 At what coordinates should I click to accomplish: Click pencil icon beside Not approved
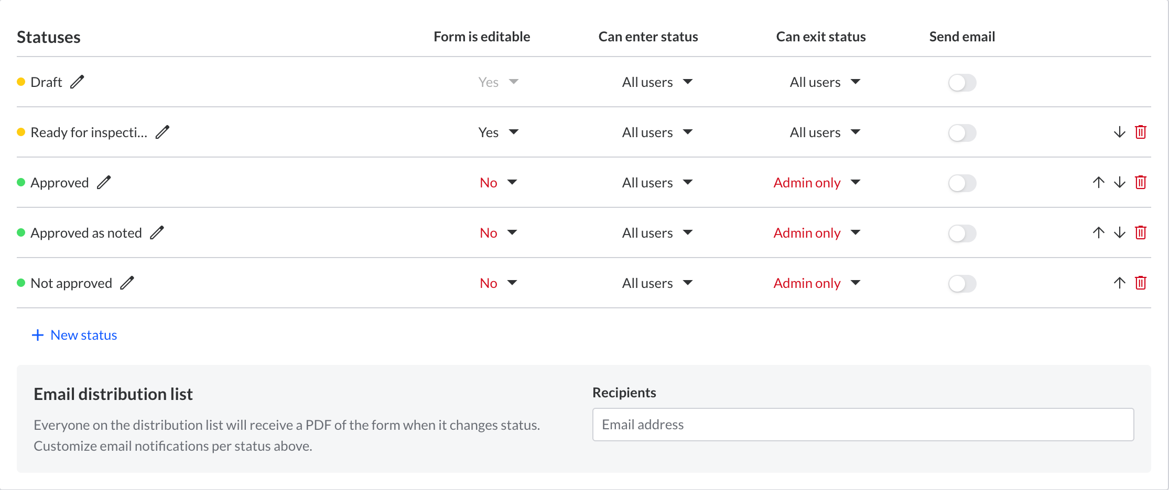tap(127, 283)
